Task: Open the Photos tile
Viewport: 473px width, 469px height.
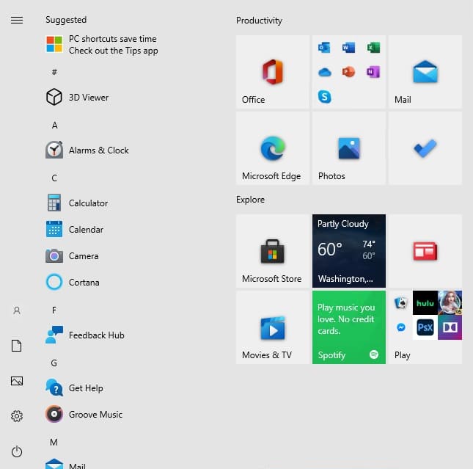Action: [x=349, y=148]
